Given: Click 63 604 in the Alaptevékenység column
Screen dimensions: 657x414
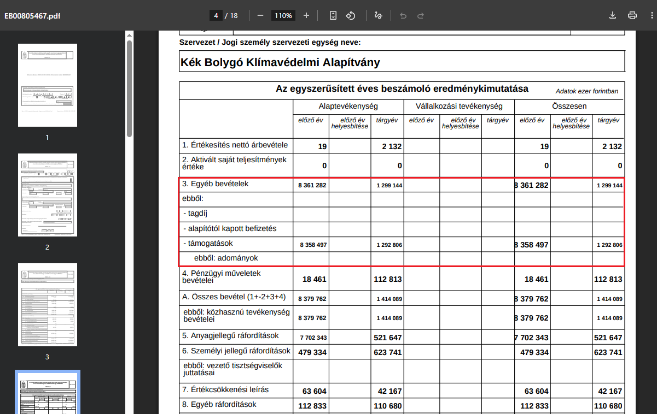Looking at the screenshot, I should [x=315, y=392].
